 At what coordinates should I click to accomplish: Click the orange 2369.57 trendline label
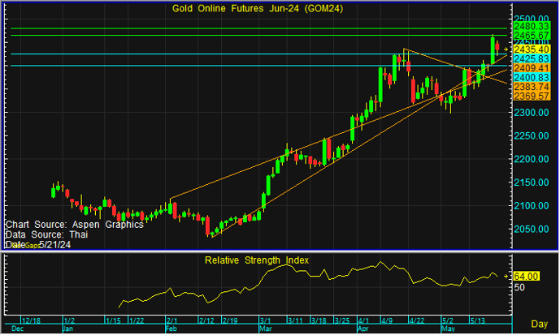point(532,96)
